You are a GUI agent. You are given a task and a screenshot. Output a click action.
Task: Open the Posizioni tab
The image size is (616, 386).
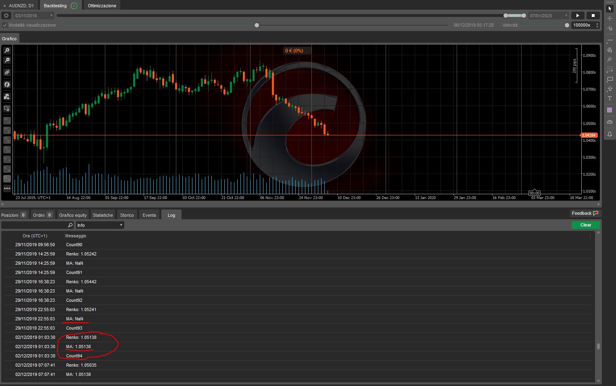coord(14,215)
